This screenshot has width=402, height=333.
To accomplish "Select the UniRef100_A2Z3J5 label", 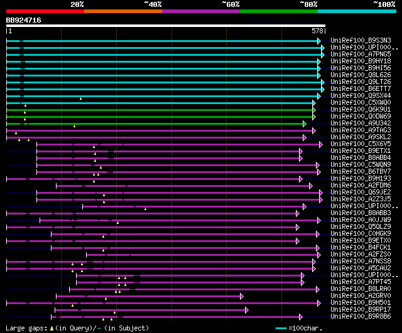I will point(361,199).
